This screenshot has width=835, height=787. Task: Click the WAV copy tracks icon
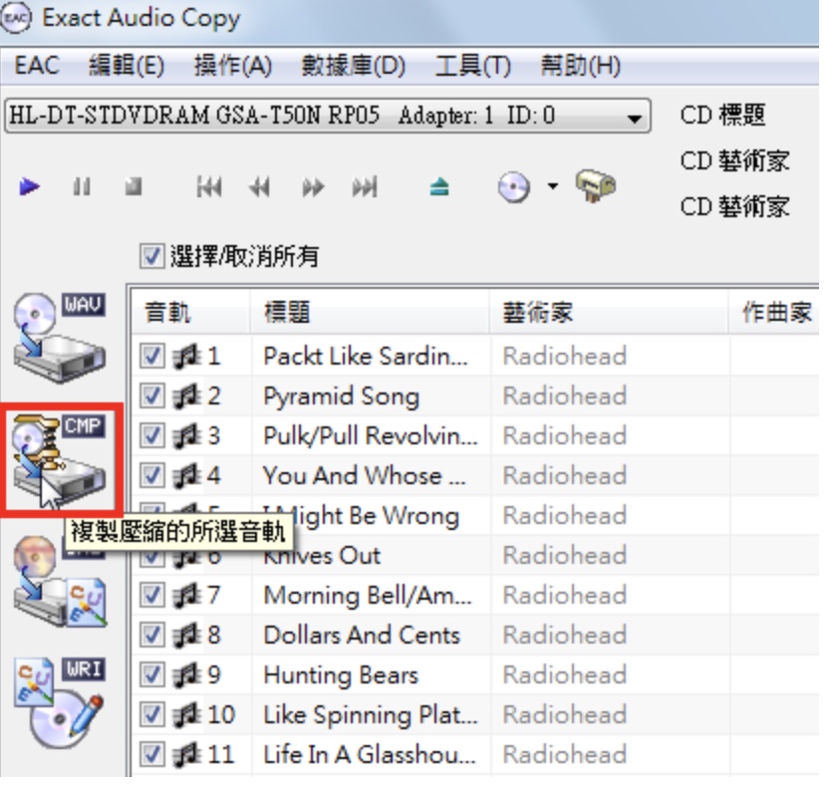pyautogui.click(x=60, y=338)
